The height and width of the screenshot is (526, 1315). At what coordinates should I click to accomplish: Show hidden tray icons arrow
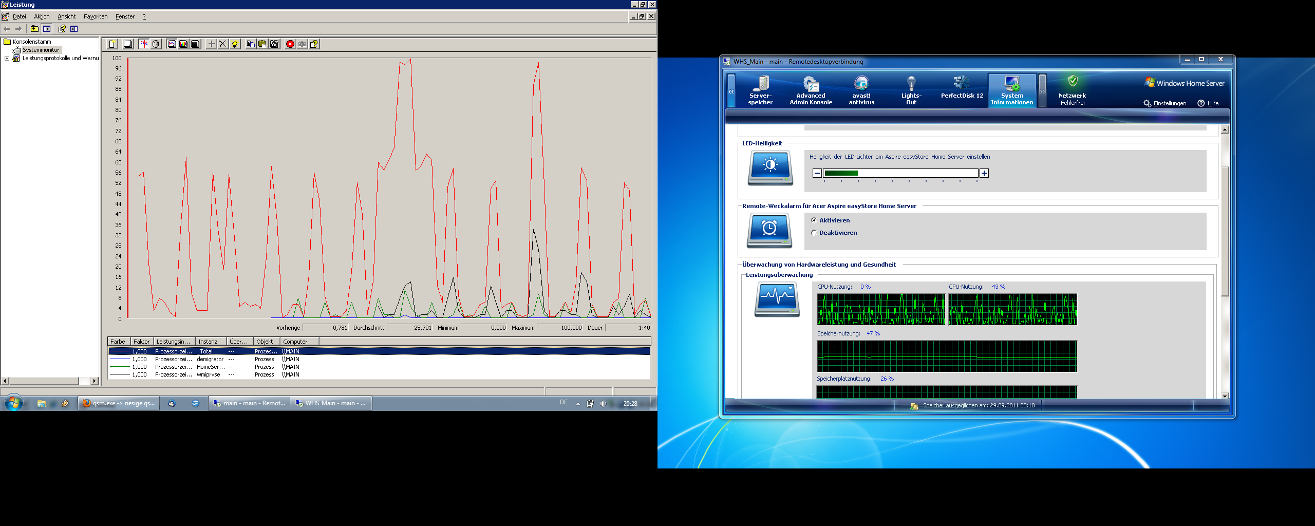[578, 404]
